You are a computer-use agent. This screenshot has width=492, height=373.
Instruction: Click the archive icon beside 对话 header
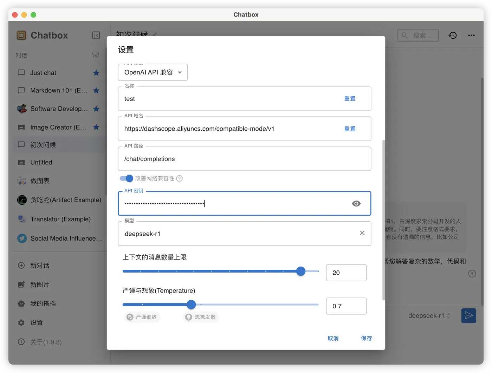click(96, 55)
